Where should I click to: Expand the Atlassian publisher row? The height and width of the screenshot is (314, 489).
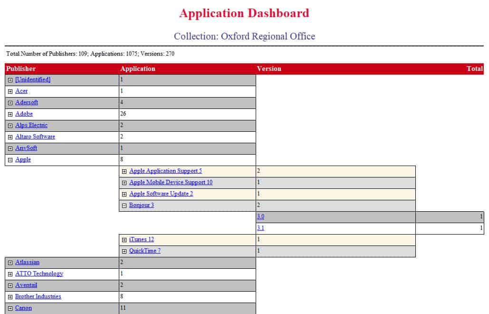tap(10, 262)
